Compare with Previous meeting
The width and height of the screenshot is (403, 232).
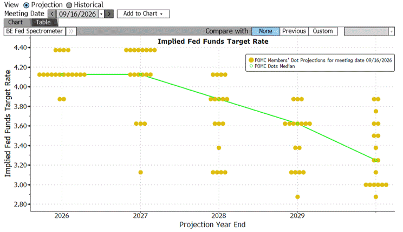click(294, 31)
